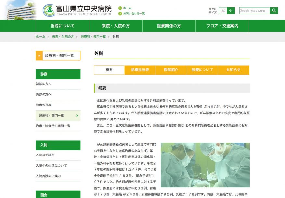
Task: Click the 診療科・部門一覧 breadcrumb link
Action: pos(93,37)
